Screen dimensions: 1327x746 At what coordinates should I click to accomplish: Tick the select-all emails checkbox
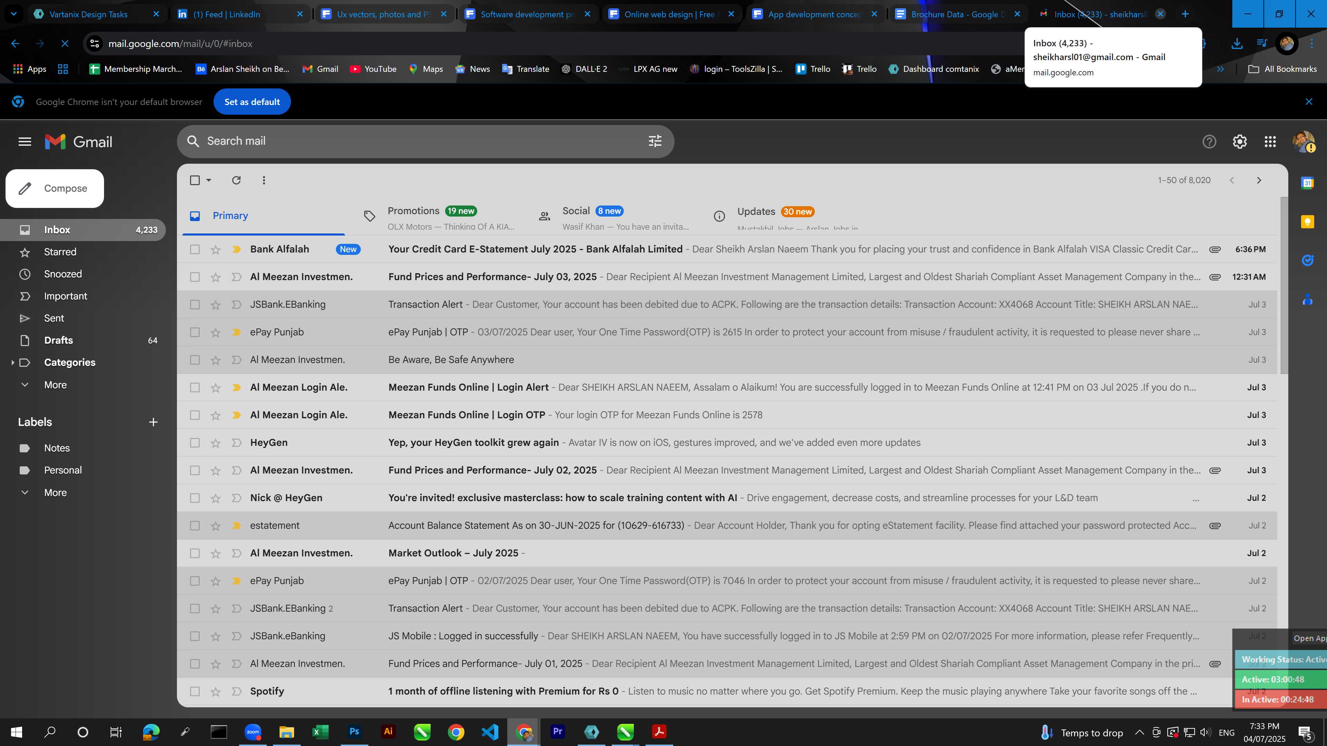click(x=195, y=180)
